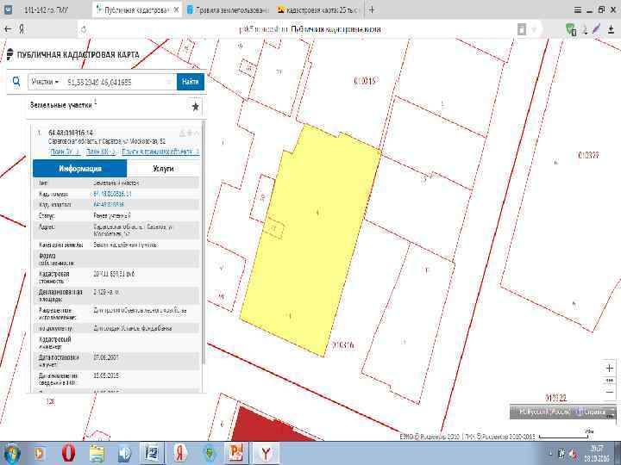
Task: Click the magnifier search icon
Action: (16, 82)
